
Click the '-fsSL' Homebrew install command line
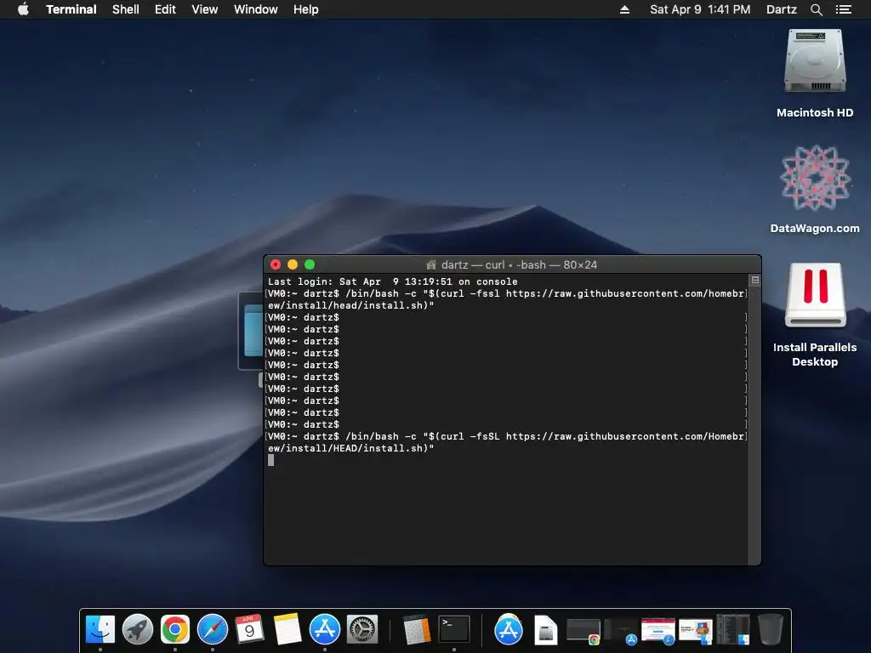(x=506, y=436)
